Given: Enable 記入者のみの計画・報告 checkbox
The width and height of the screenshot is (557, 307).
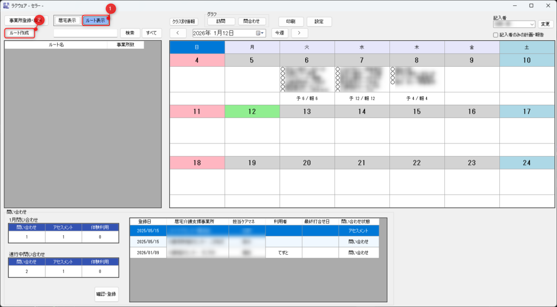Looking at the screenshot, I should tap(495, 35).
